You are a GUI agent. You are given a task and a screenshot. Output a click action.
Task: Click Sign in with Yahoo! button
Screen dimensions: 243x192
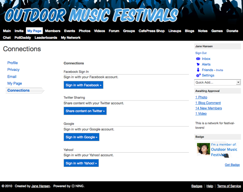[x=81, y=163]
